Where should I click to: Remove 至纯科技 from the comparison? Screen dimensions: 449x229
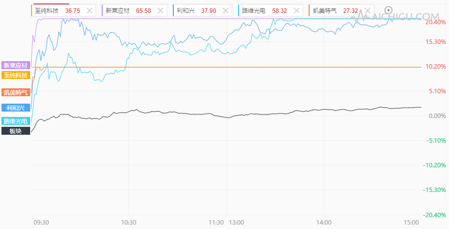[x=89, y=10]
